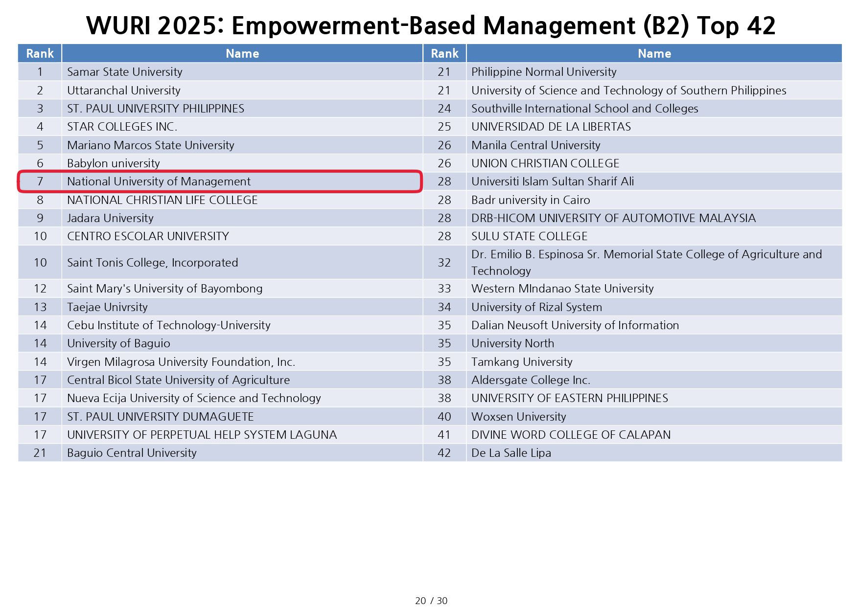Click the title 'WURI 2025: Empowerment-Based Management (B2) Top 42'
859x607 pixels.
point(431,25)
